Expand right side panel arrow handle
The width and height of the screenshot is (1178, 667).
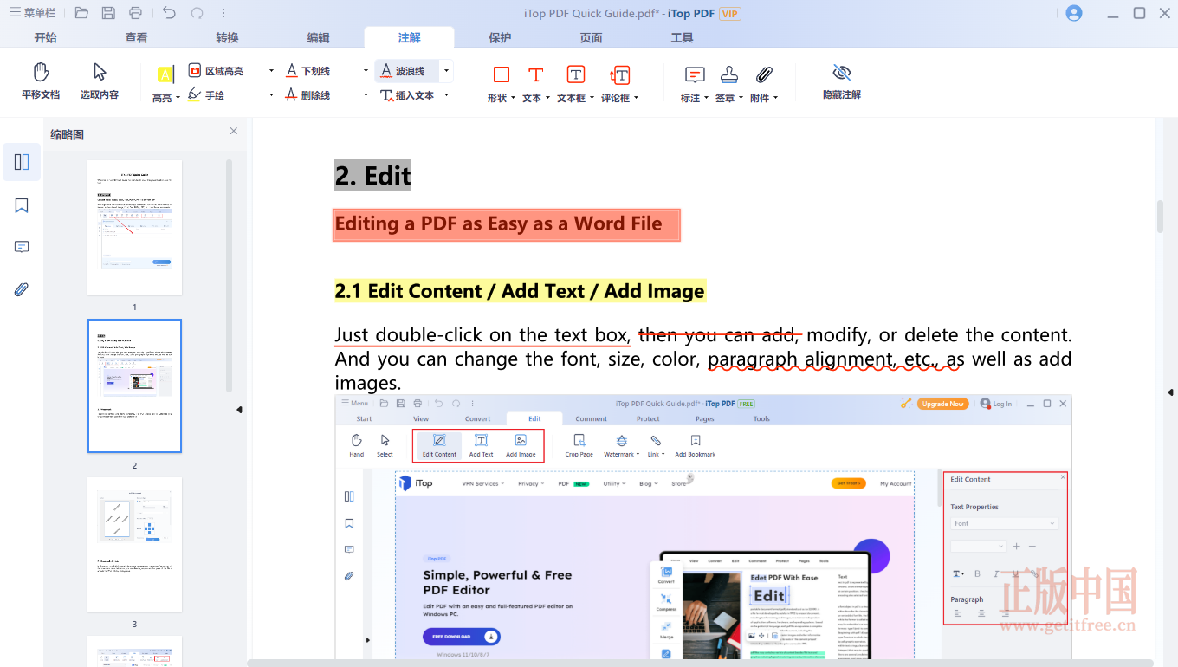[1170, 392]
